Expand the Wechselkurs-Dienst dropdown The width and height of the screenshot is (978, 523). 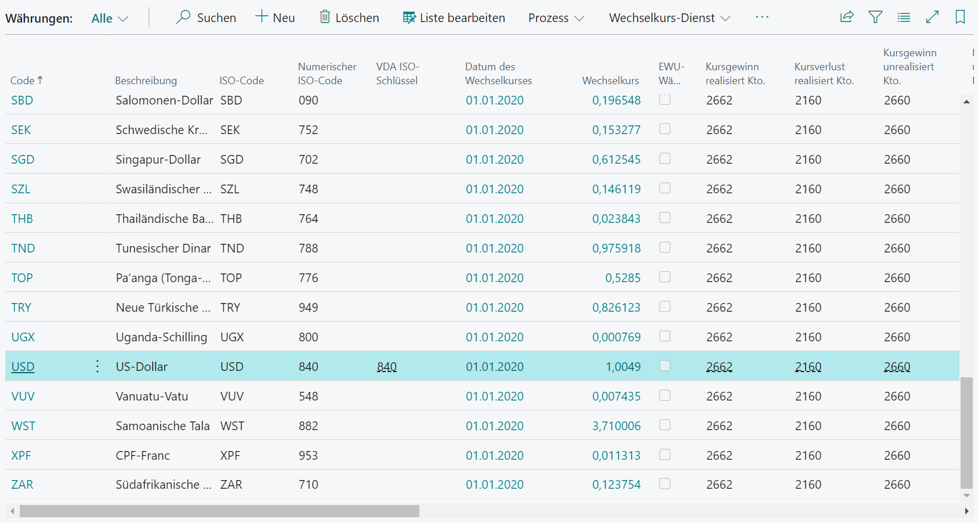669,18
